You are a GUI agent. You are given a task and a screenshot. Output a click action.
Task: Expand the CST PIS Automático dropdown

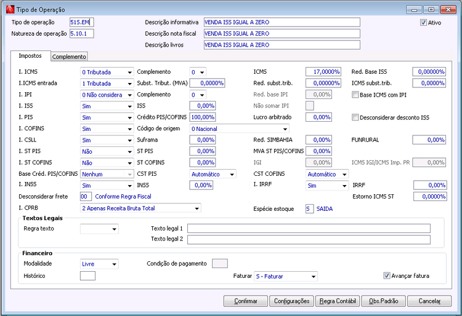pyautogui.click(x=213, y=174)
